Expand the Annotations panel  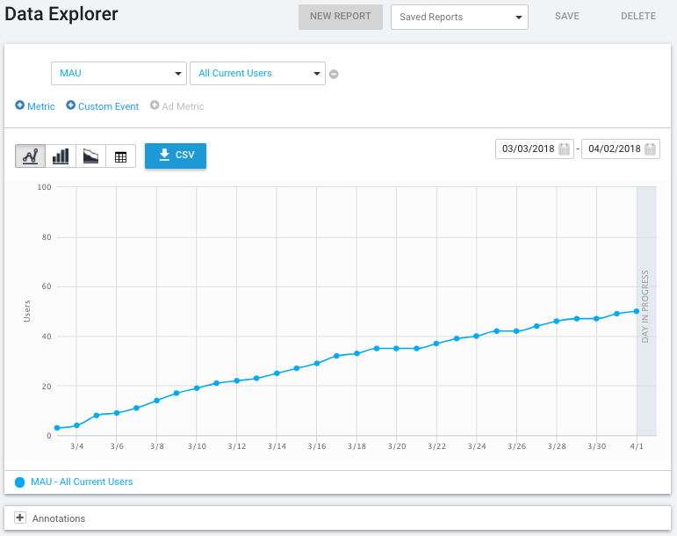20,518
